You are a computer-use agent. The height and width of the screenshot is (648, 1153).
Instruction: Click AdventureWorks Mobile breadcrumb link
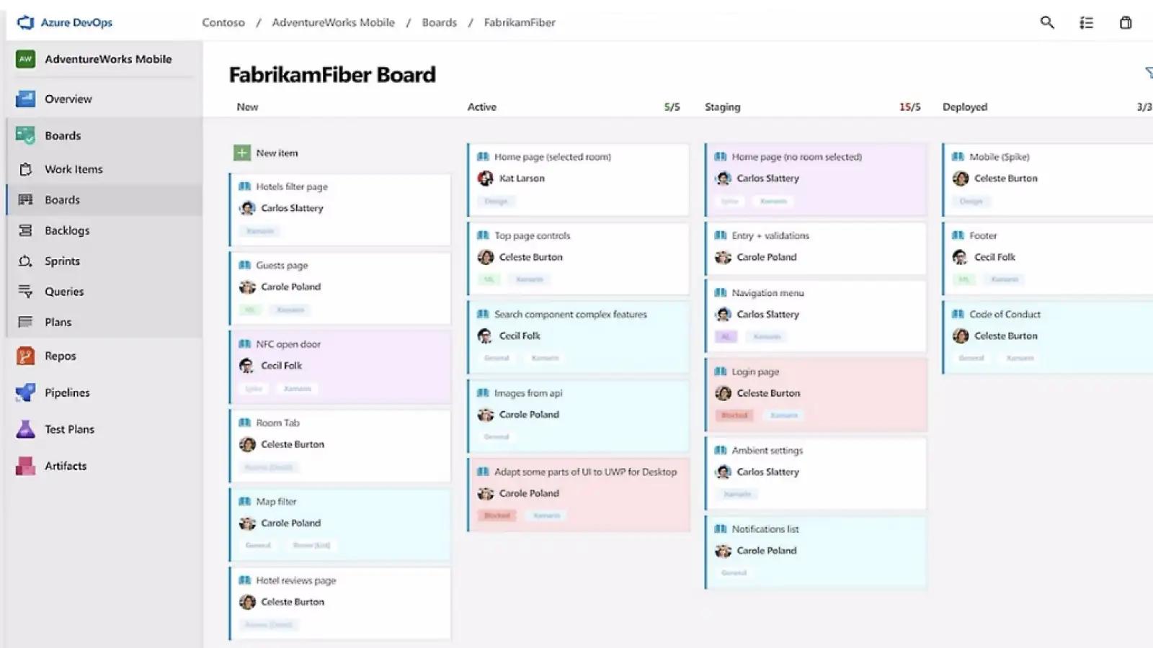pyautogui.click(x=333, y=22)
